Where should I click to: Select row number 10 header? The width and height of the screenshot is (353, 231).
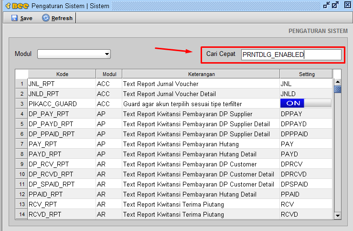21,174
